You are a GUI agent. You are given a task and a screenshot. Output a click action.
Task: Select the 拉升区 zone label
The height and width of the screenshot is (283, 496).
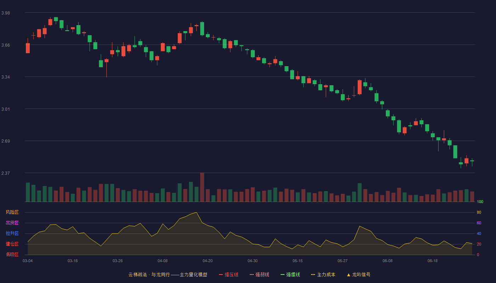click(x=12, y=233)
